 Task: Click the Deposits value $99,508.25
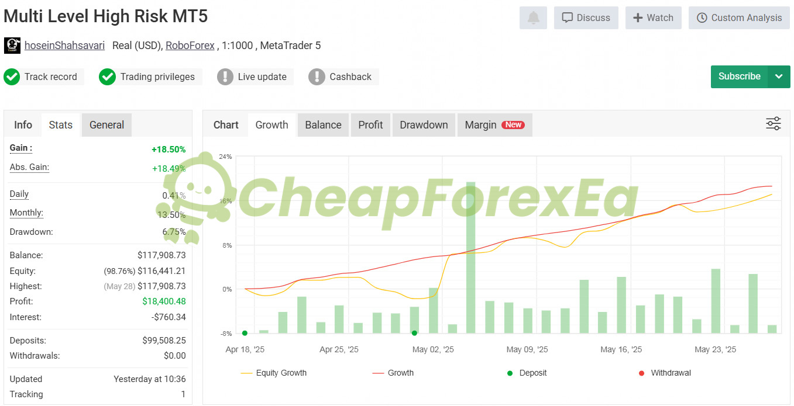coord(164,341)
